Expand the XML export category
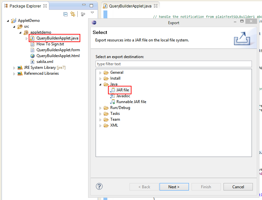This screenshot has width=262, height=200. click(x=100, y=126)
